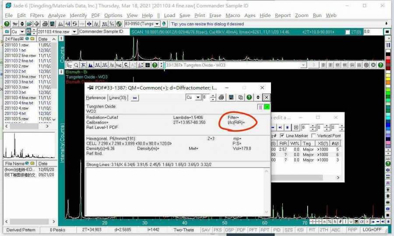Click the % button in bottom-right zoom toolbar

coord(330,222)
